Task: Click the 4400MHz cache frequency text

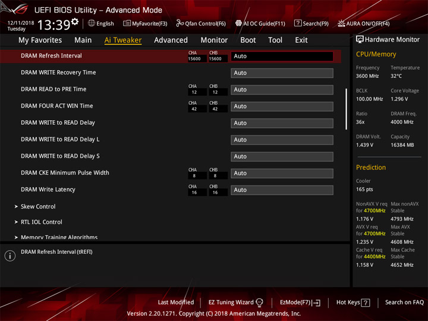Action: tap(374, 257)
